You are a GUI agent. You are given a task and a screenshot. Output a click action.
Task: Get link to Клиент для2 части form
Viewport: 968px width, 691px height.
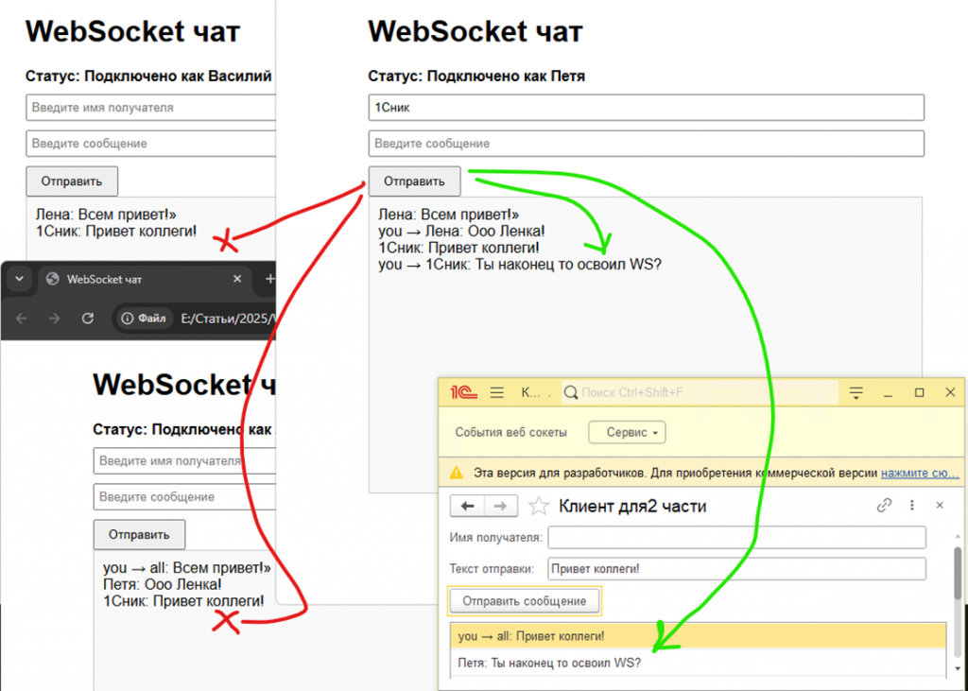pyautogui.click(x=884, y=505)
